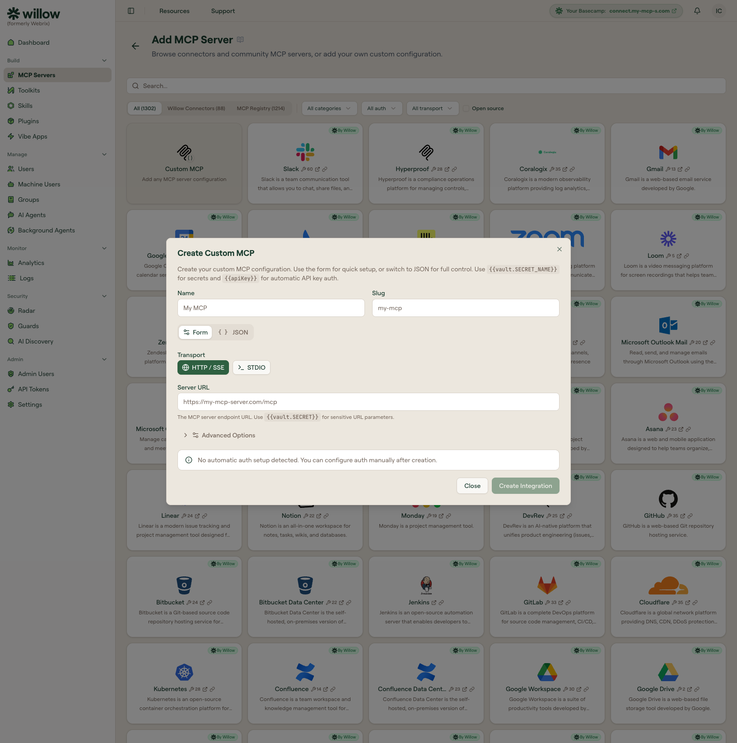The image size is (737, 743).
Task: Select MCP Registry (1214) tab
Action: [x=261, y=108]
